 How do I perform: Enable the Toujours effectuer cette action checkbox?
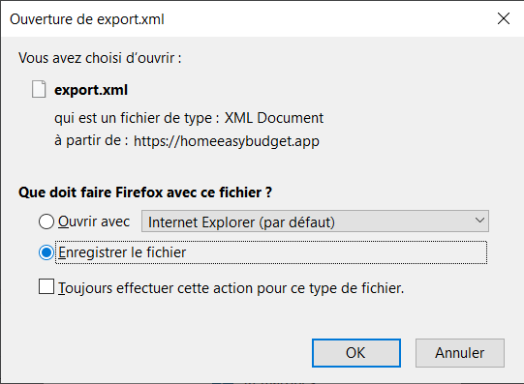tap(46, 286)
